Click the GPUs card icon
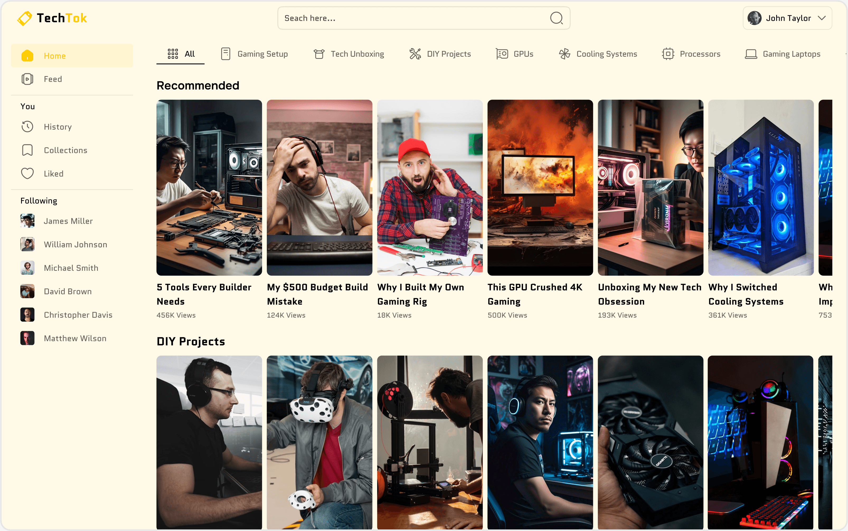This screenshot has height=531, width=848. (502, 54)
